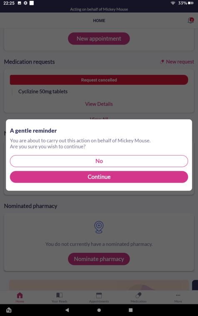Tap the HOME header title
Viewport: 198px width, 316px height.
tap(99, 20)
